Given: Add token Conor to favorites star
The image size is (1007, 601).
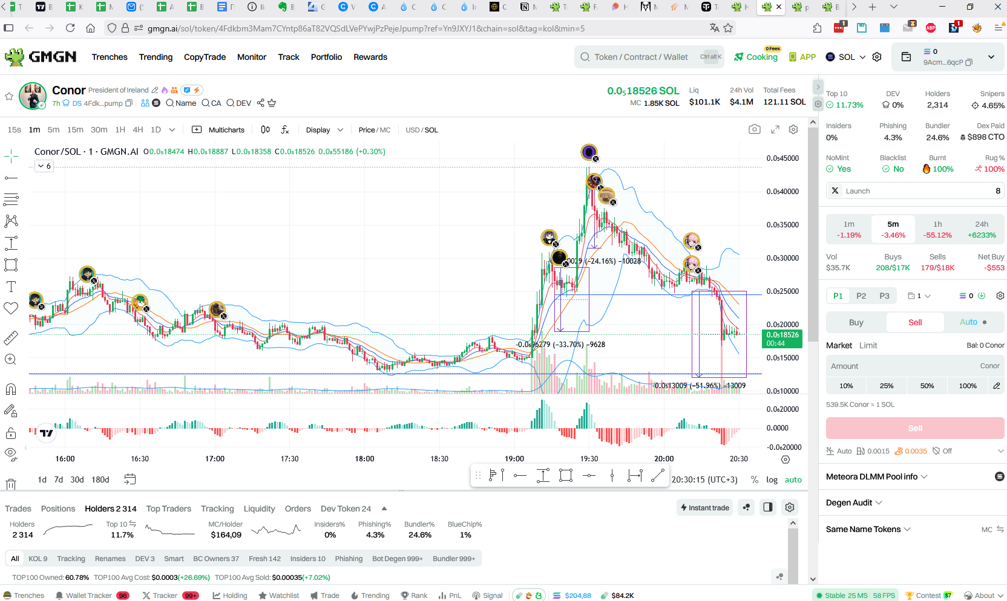Looking at the screenshot, I should (x=9, y=96).
